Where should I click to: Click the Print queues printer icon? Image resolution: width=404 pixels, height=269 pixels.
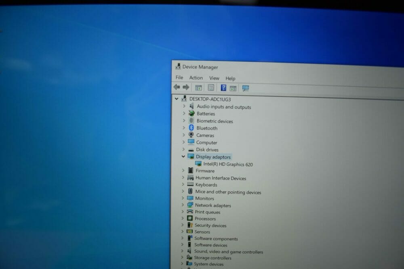pyautogui.click(x=190, y=211)
